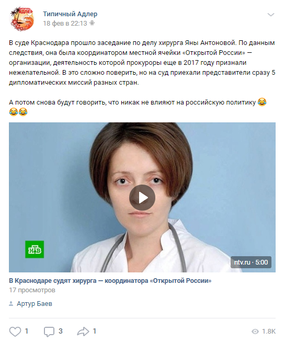Open post timestamp 18 фев в 22:13
The width and height of the screenshot is (284, 343).
click(65, 23)
